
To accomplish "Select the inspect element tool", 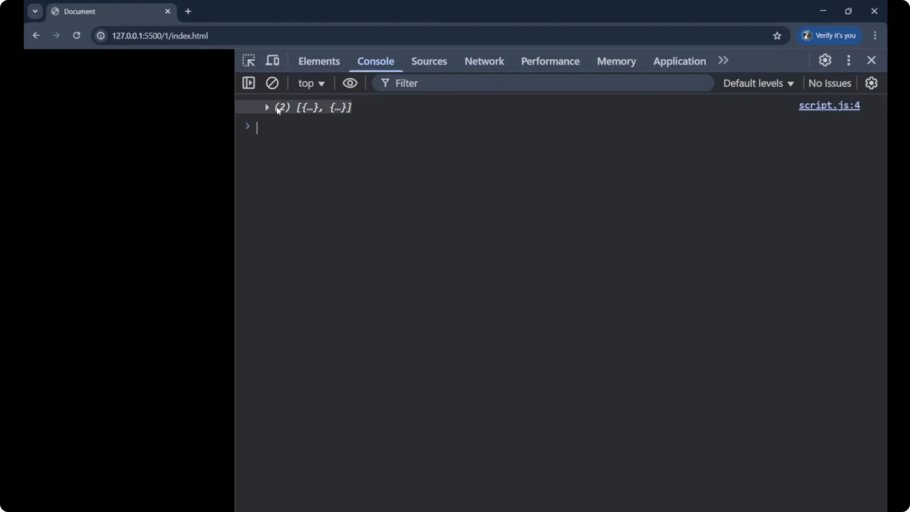I will pyautogui.click(x=248, y=60).
